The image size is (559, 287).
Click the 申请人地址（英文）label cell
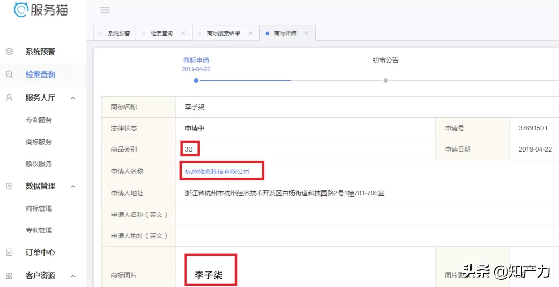(138, 236)
